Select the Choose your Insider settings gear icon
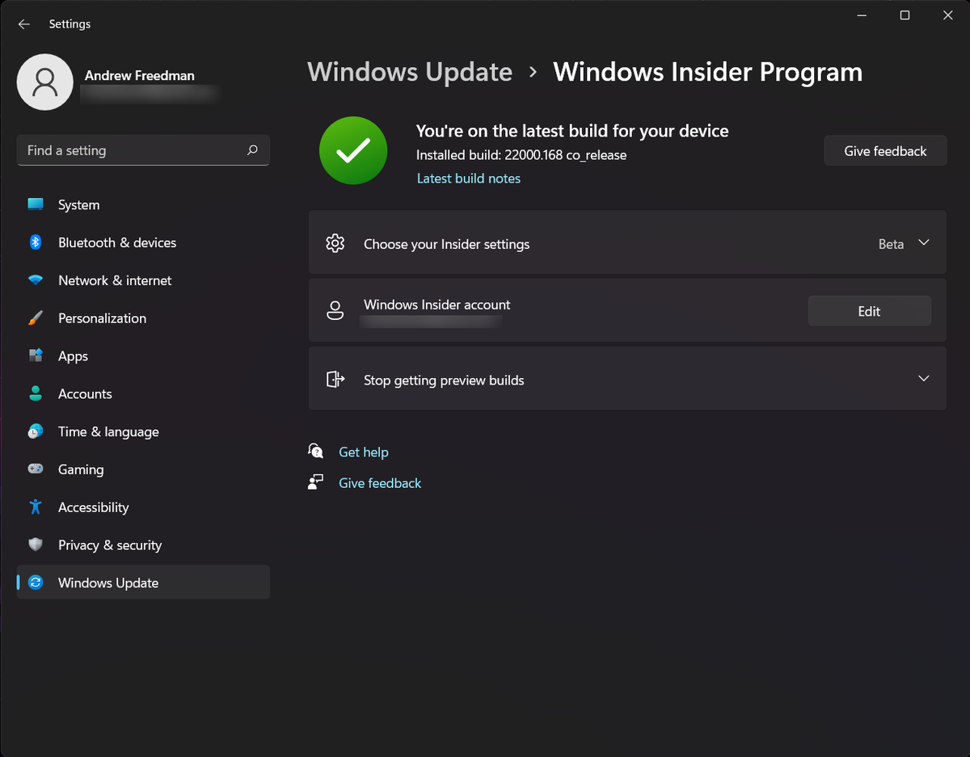The image size is (970, 757). click(x=335, y=242)
